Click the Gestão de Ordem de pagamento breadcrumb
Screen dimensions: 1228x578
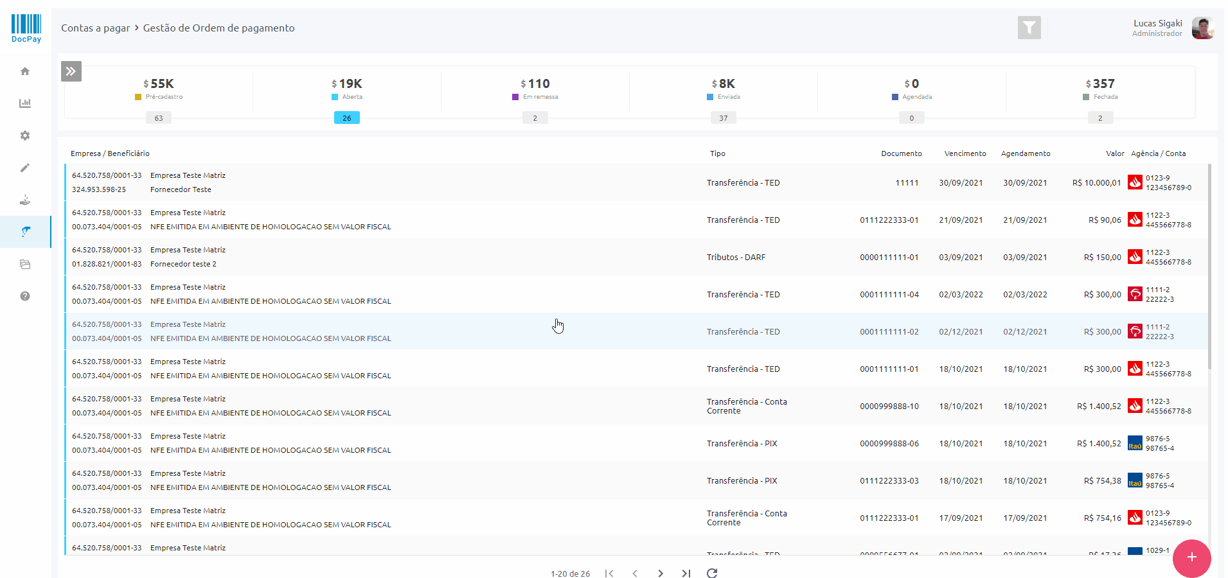(218, 28)
